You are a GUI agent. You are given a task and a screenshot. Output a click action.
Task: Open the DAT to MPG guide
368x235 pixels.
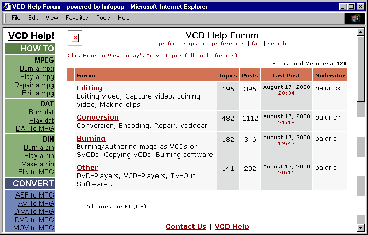[35, 128]
